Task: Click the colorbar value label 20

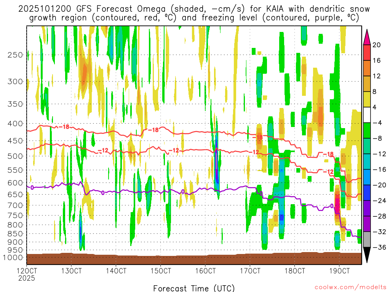Action: (x=377, y=45)
